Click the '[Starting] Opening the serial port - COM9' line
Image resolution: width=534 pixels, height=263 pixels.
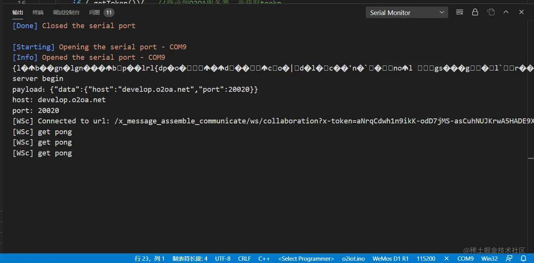pyautogui.click(x=99, y=47)
